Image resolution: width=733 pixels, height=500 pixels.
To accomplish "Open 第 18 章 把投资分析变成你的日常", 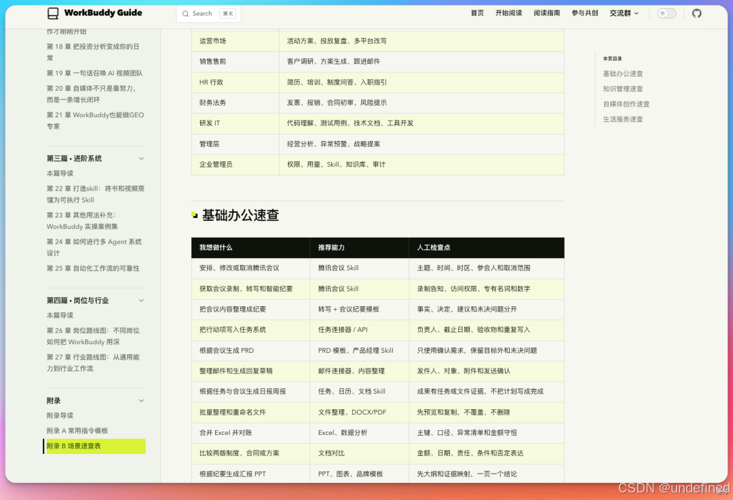I will (x=94, y=52).
